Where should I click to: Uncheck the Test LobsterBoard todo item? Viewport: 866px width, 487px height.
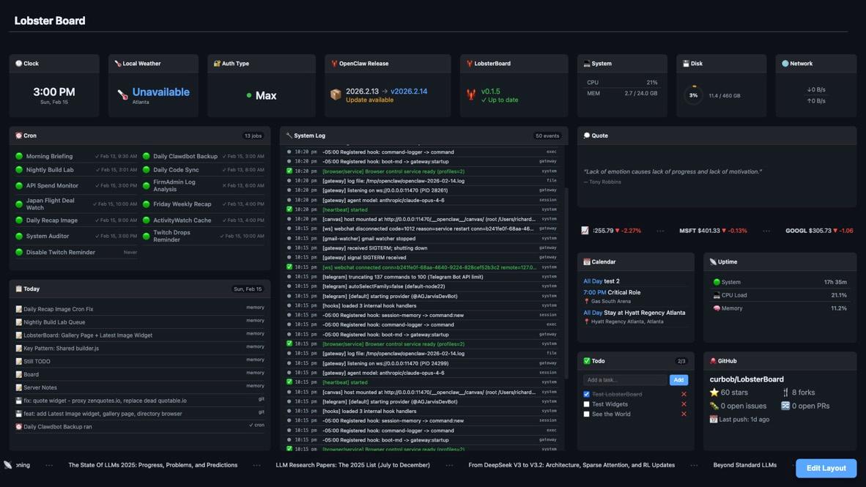point(586,394)
